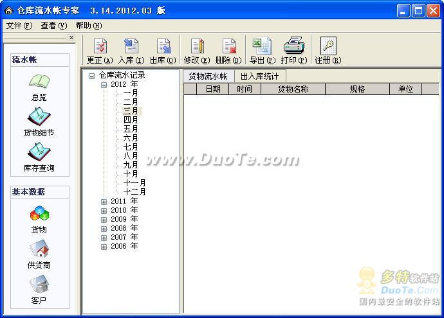Select 五月 in the tree
The width and height of the screenshot is (444, 318).
(x=131, y=129)
